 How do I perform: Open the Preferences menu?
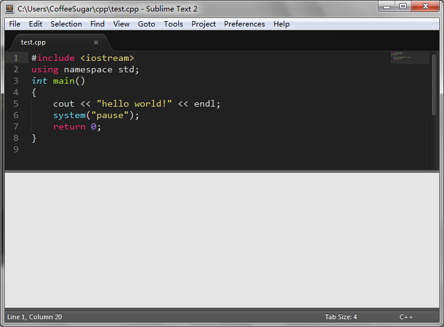(x=245, y=24)
